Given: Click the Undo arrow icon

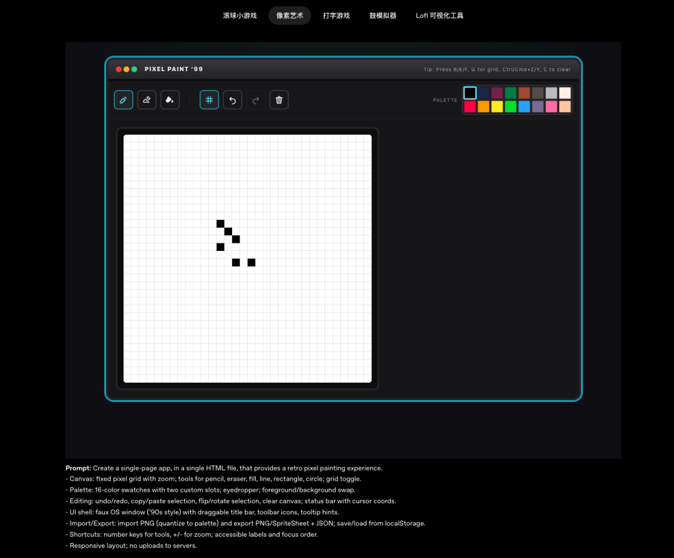Looking at the screenshot, I should (232, 100).
